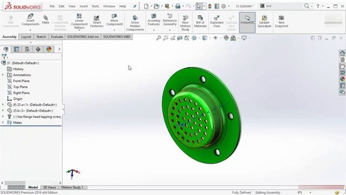Expand the Mates folder
The height and width of the screenshot is (195, 346).
click(3, 122)
